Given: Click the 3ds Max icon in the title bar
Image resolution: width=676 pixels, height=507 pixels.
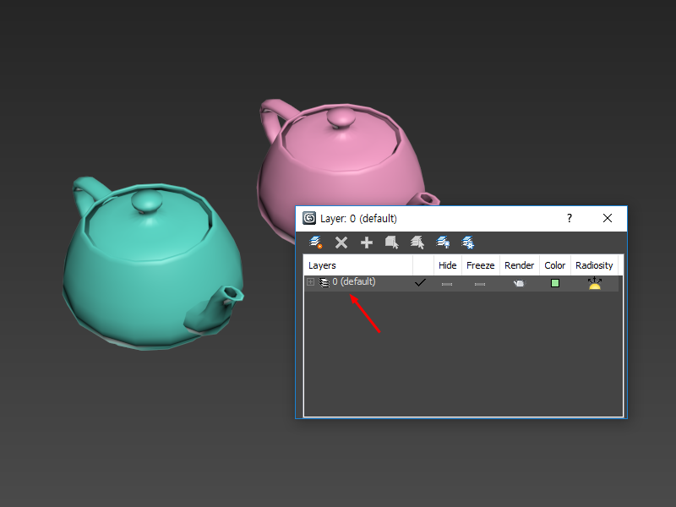Looking at the screenshot, I should (309, 218).
